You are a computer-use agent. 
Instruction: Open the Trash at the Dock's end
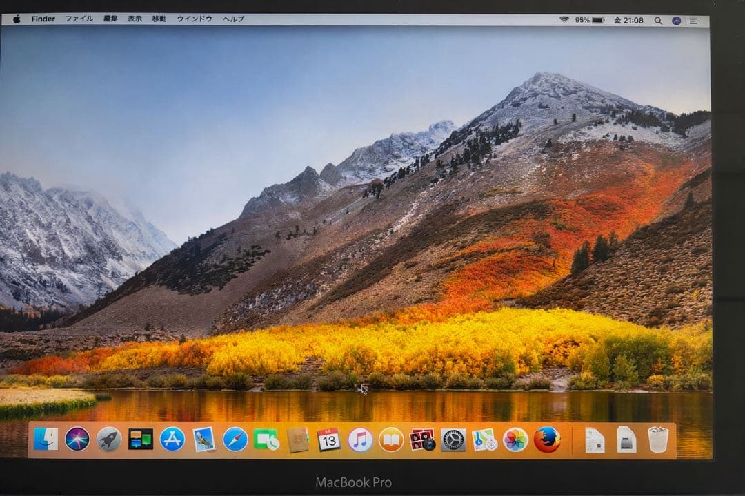tap(657, 440)
